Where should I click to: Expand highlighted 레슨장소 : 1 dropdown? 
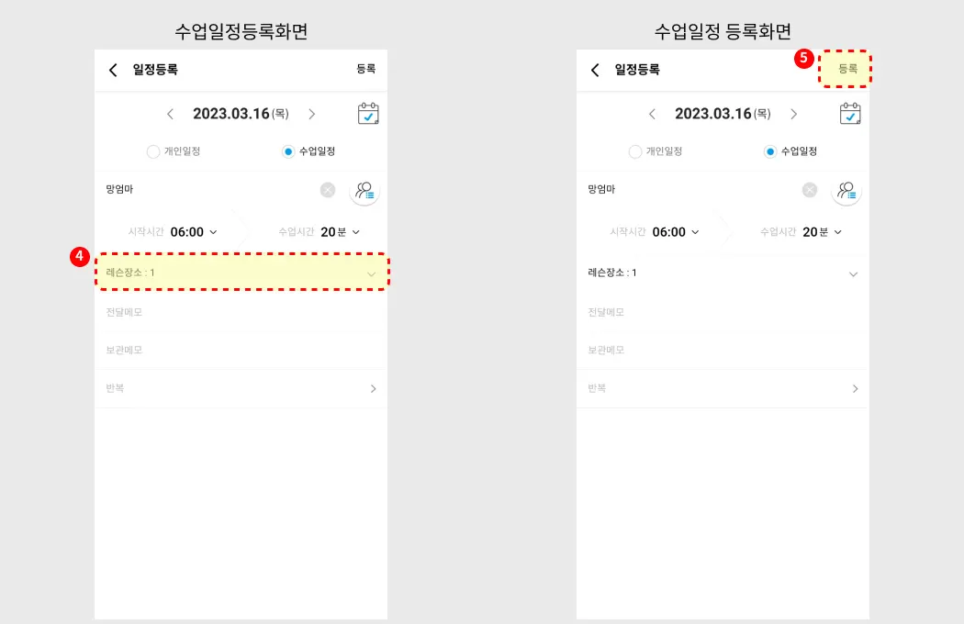(241, 272)
